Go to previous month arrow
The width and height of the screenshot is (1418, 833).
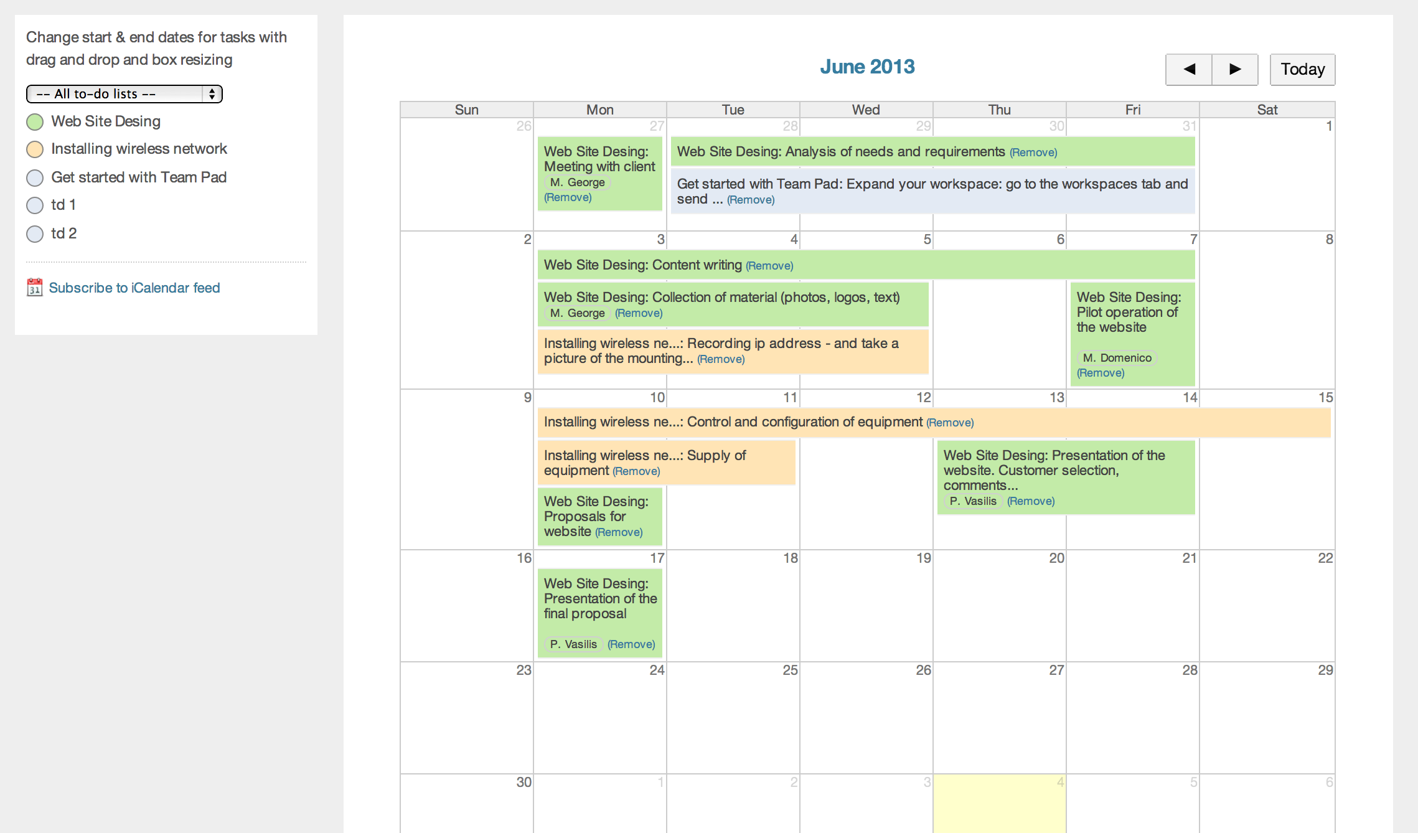[1188, 69]
